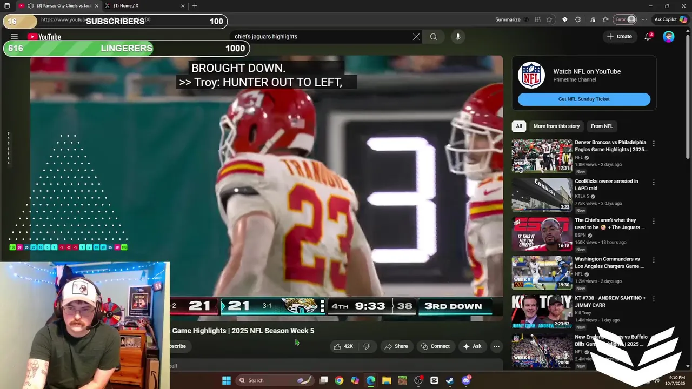
Task: Start voice search with the microphone
Action: (x=458, y=37)
